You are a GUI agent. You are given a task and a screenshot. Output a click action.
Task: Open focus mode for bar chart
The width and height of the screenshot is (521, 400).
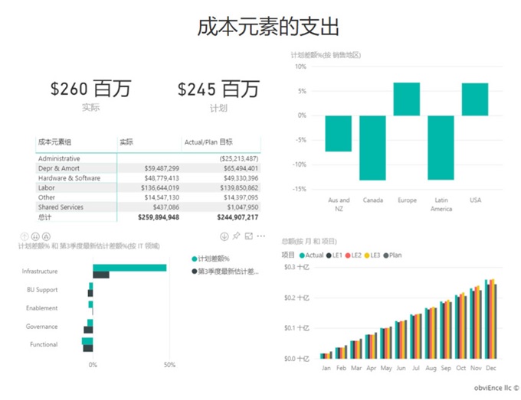pos(250,236)
